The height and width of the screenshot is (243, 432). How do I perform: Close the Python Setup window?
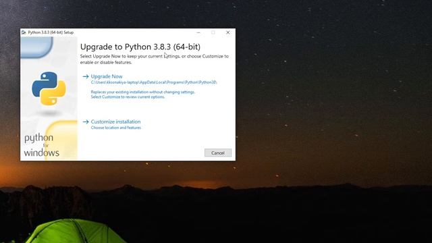click(x=228, y=32)
